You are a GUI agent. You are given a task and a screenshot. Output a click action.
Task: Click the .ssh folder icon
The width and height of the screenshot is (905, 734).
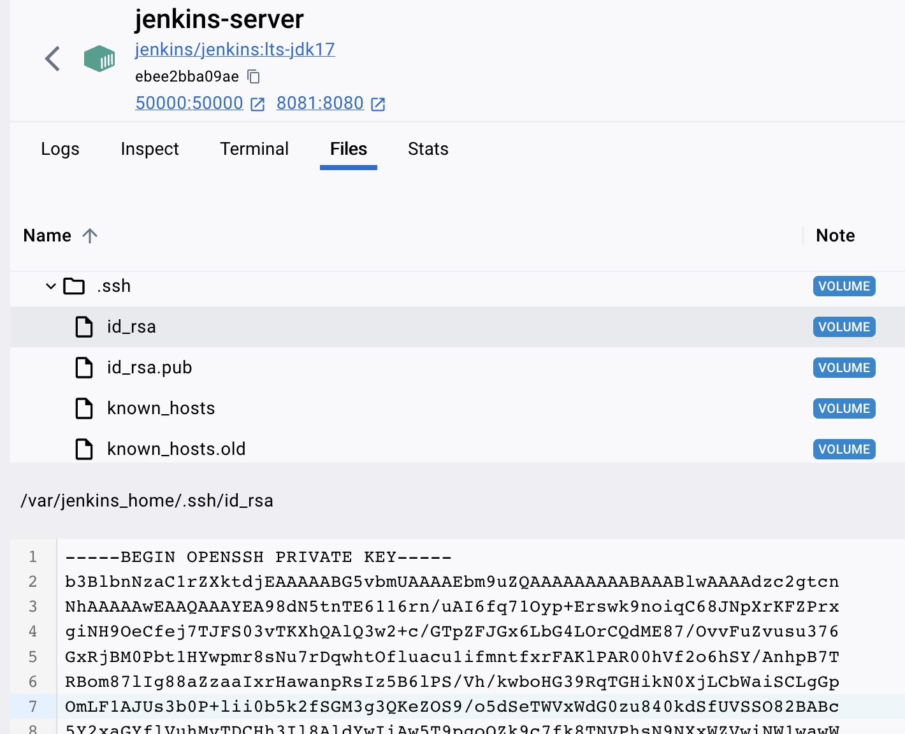[74, 286]
